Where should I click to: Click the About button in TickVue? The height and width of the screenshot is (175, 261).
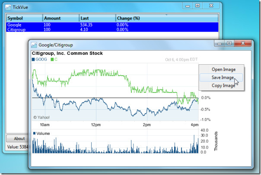18,138
